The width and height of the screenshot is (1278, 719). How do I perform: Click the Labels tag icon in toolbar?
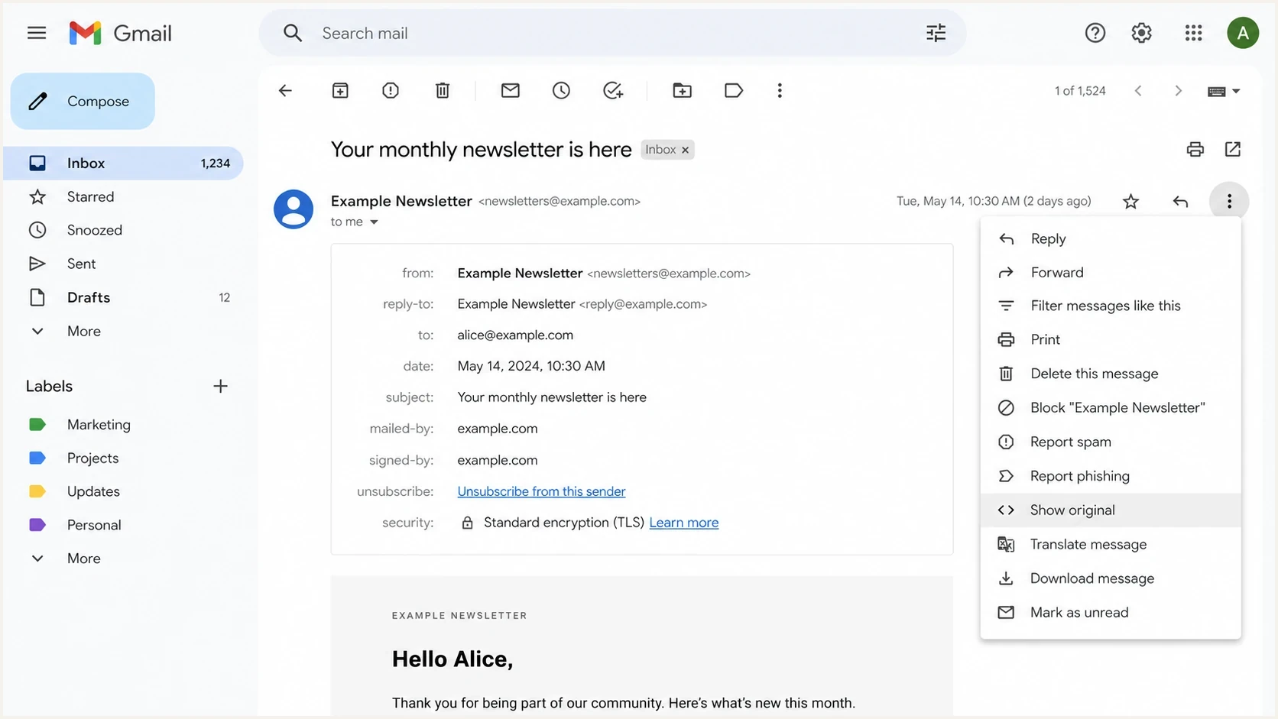pyautogui.click(x=734, y=90)
